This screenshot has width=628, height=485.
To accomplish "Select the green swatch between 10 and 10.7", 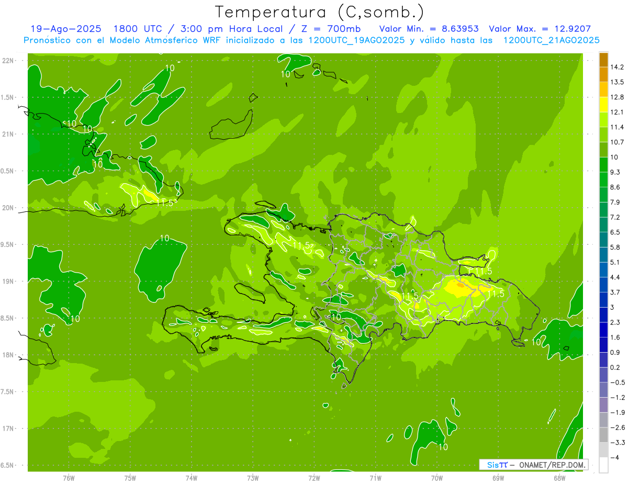I will tap(603, 150).
